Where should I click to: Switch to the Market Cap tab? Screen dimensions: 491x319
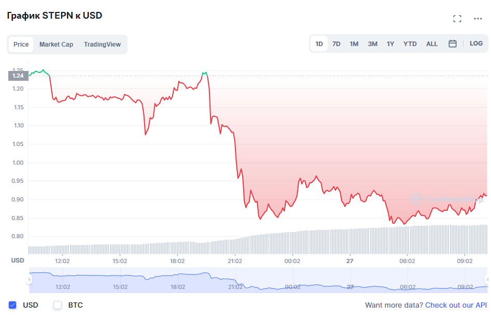[56, 45]
